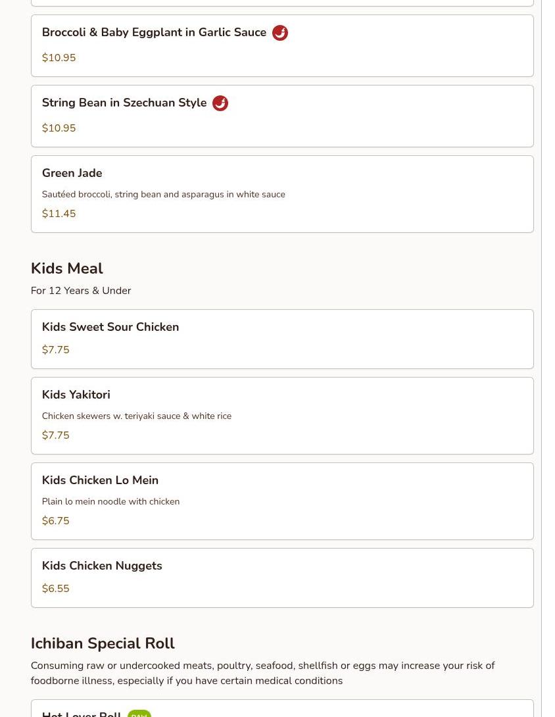Click the chicken skewers description under Kids Yakitori
555x717 pixels.
(x=137, y=416)
